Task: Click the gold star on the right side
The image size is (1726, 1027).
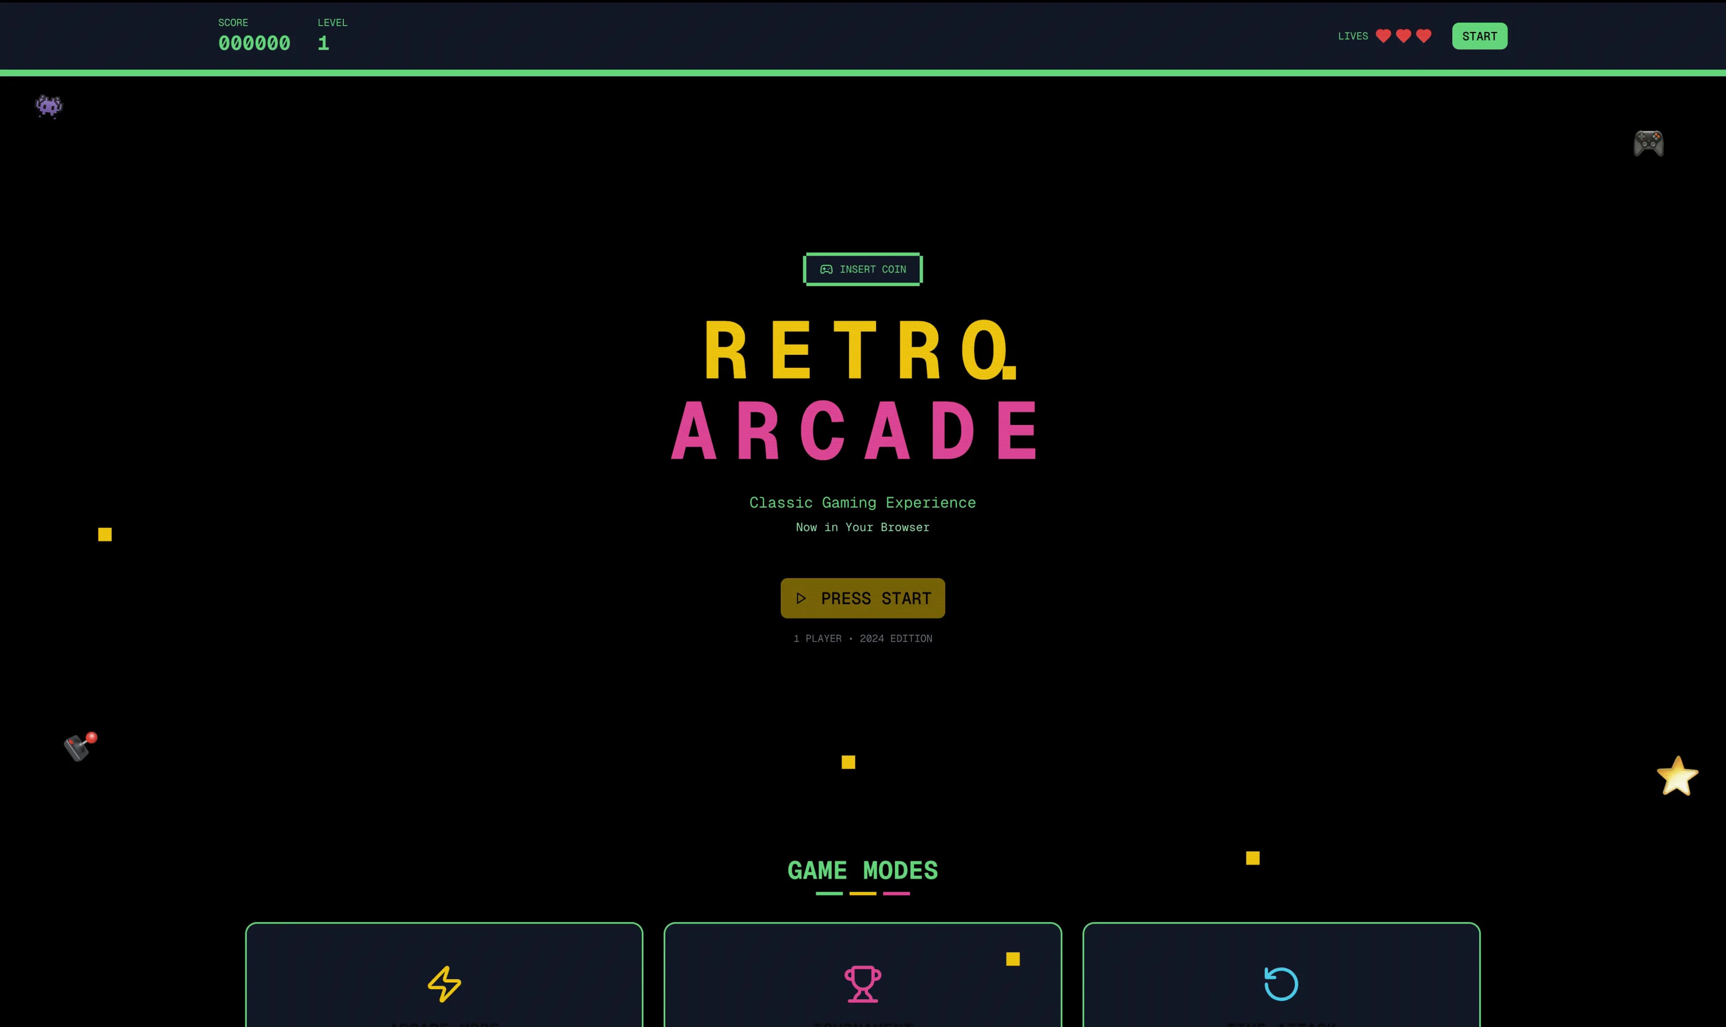Action: pos(1677,776)
